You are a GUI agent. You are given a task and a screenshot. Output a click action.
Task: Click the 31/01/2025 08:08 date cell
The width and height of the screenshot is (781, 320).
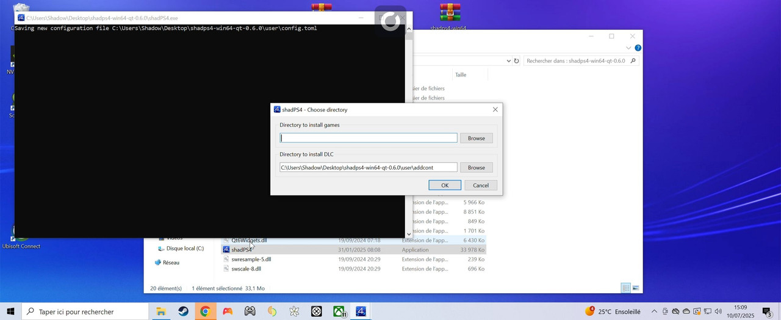point(359,250)
